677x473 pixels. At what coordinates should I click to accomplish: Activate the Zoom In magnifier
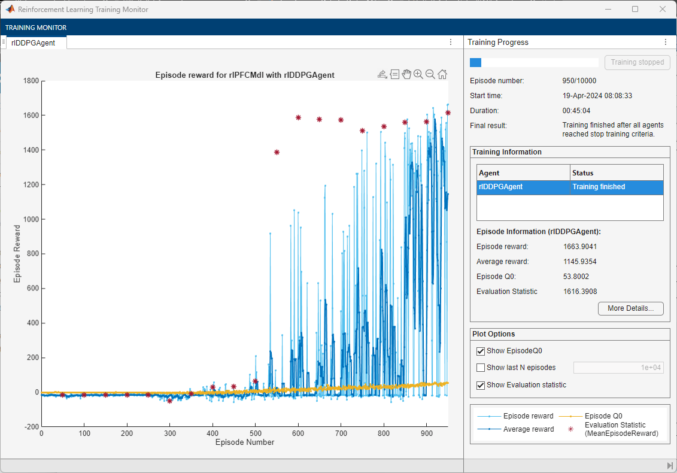click(418, 74)
